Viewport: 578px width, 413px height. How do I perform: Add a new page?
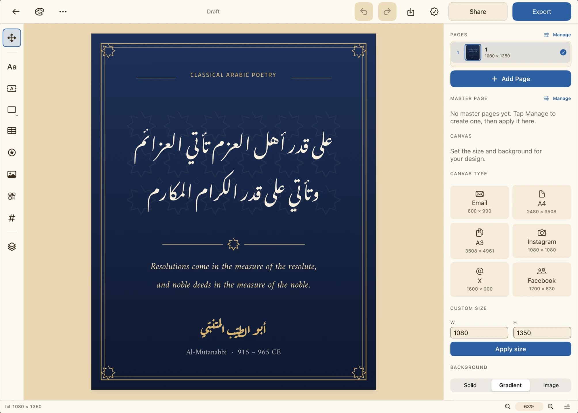coord(510,79)
